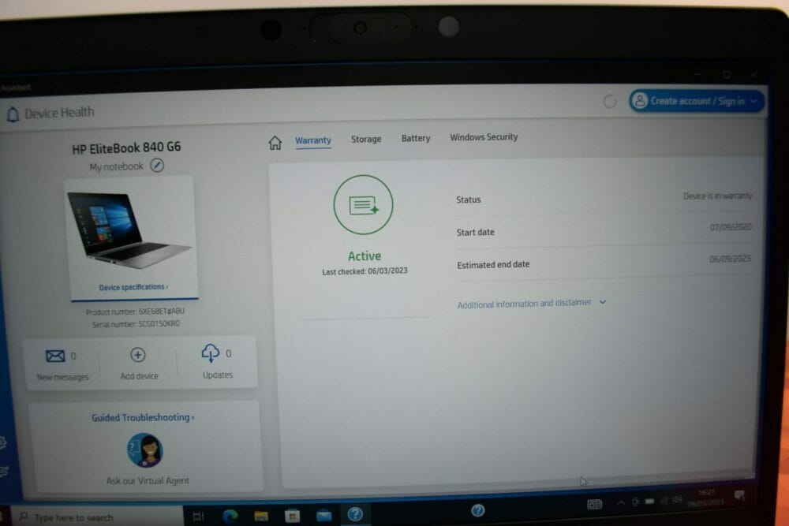Viewport: 789px width, 526px height.
Task: Click the Last checked: 06/03/2023 text
Action: pos(365,271)
